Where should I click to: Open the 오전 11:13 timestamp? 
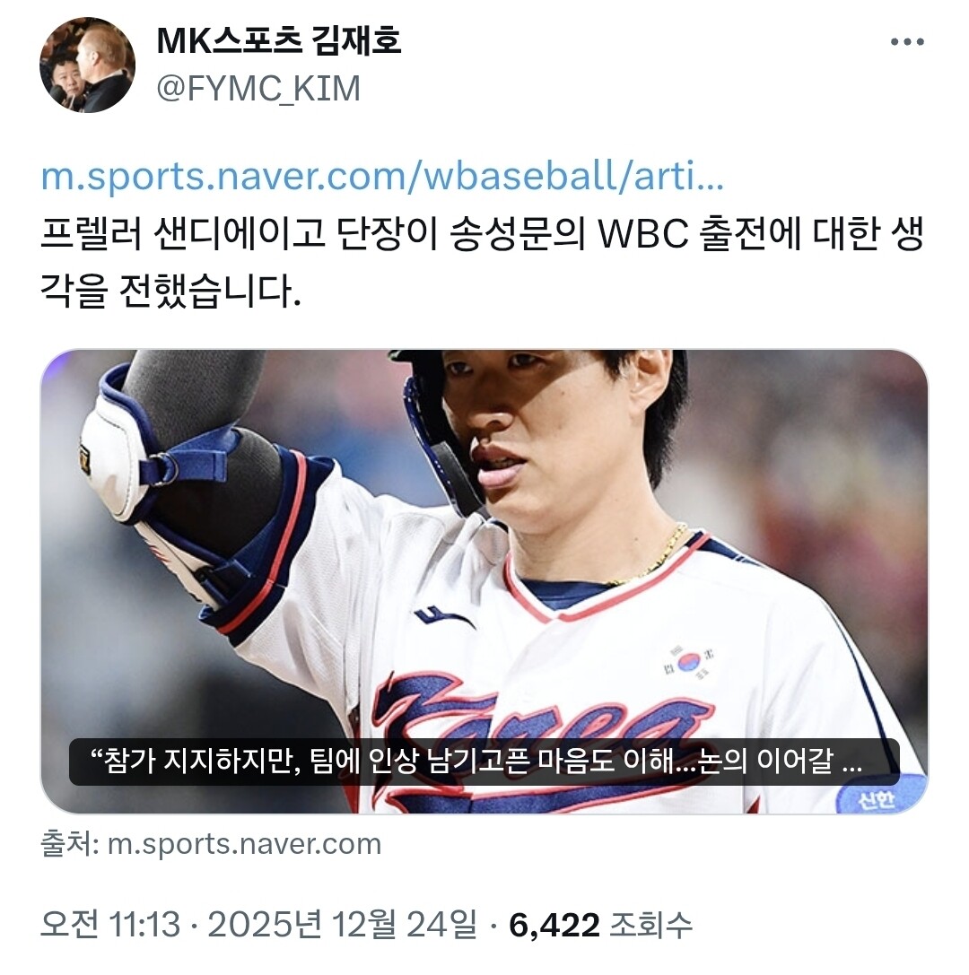click(x=110, y=925)
